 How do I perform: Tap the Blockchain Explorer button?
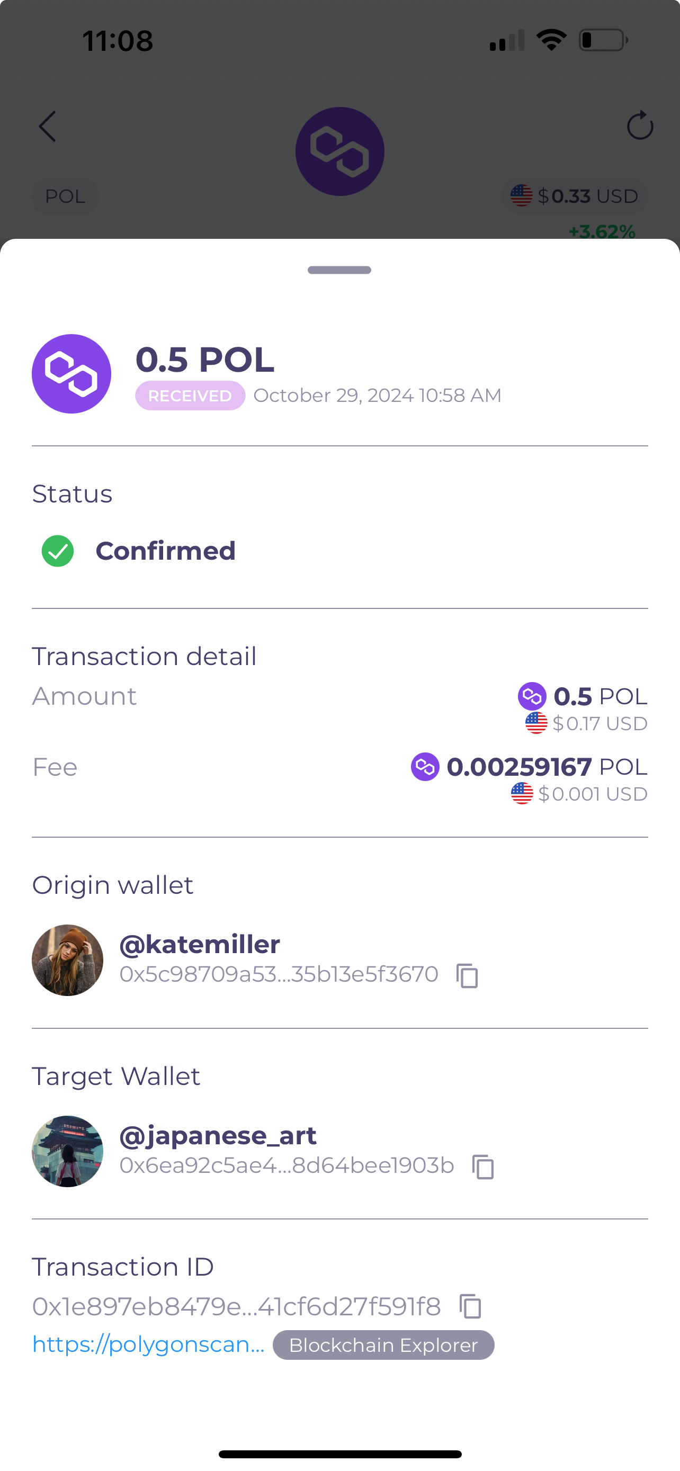(383, 1345)
